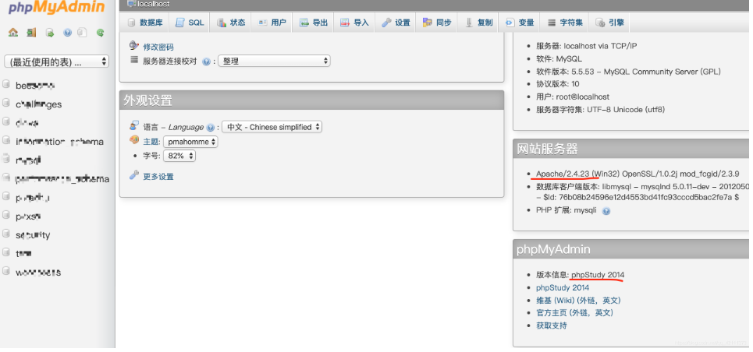Go to home via house icon
This screenshot has width=753, height=352.
tap(13, 33)
